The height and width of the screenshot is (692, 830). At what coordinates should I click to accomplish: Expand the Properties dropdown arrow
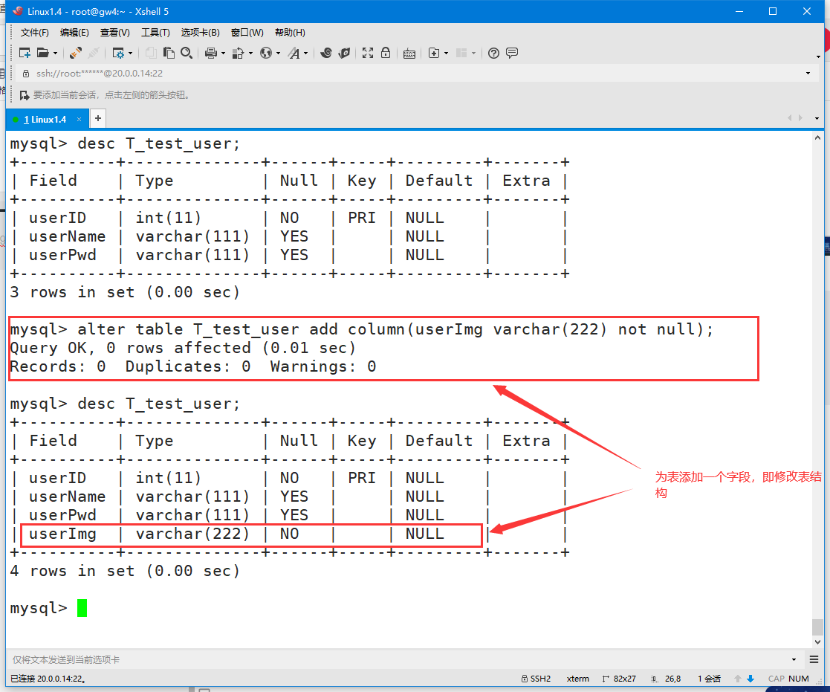(130, 54)
